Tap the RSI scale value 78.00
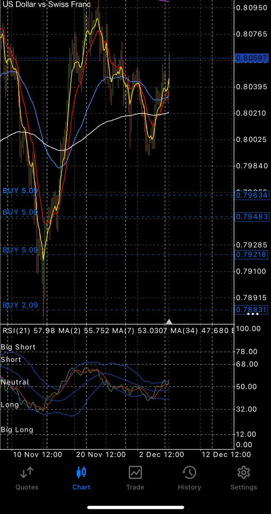The width and height of the screenshot is (271, 514). 246,352
